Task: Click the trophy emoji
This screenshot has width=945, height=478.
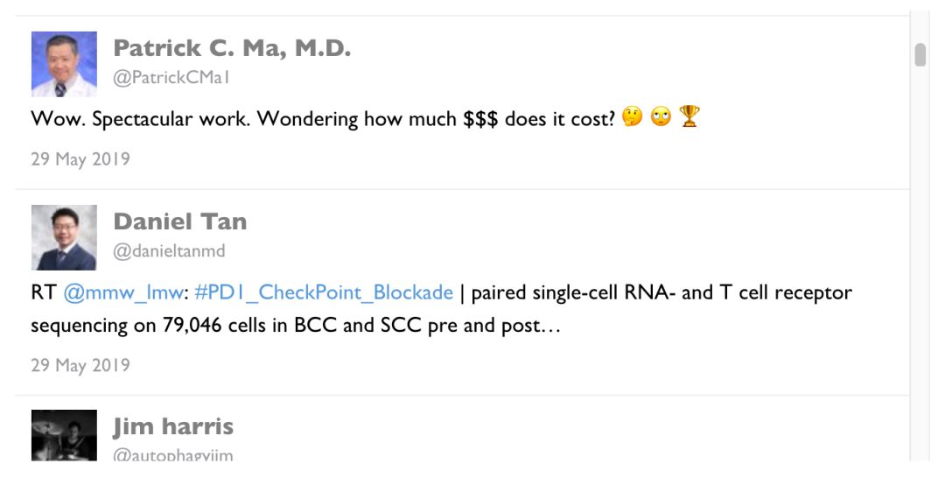Action: (x=689, y=117)
